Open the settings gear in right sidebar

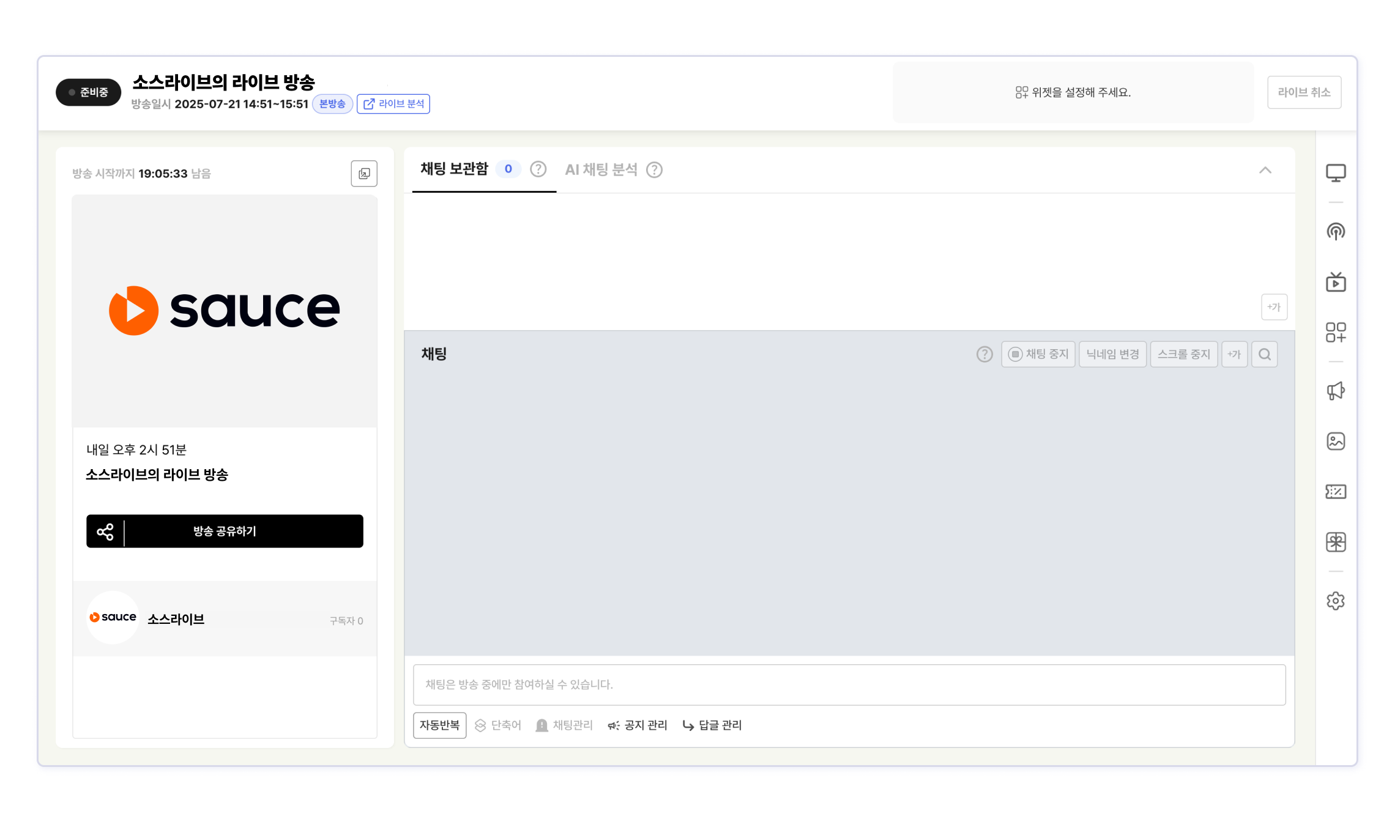coord(1336,601)
